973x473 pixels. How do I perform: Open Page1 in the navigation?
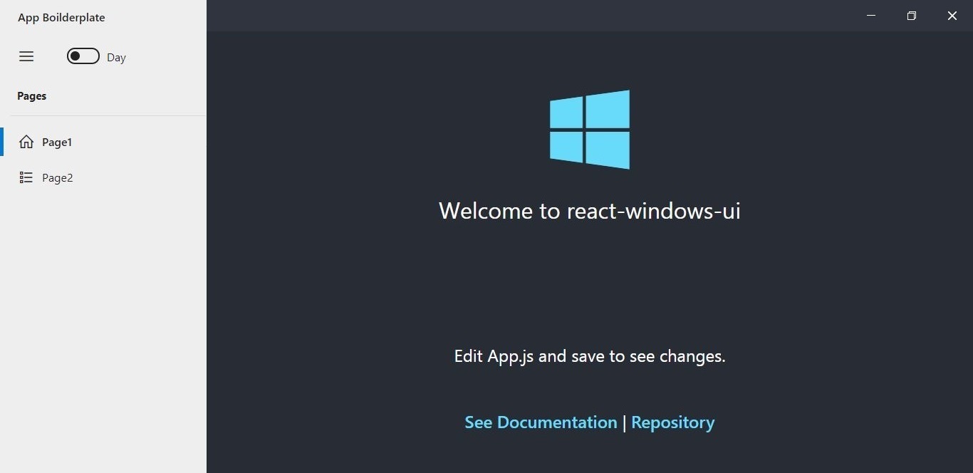[103, 142]
